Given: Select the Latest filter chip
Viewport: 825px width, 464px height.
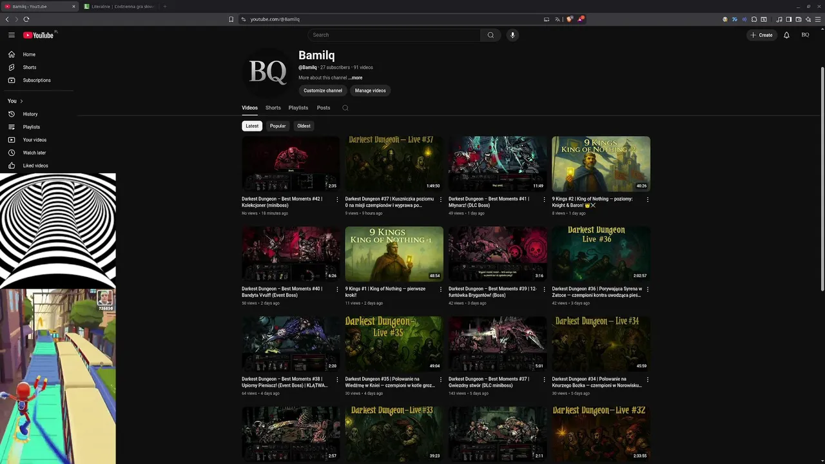Looking at the screenshot, I should tap(252, 126).
